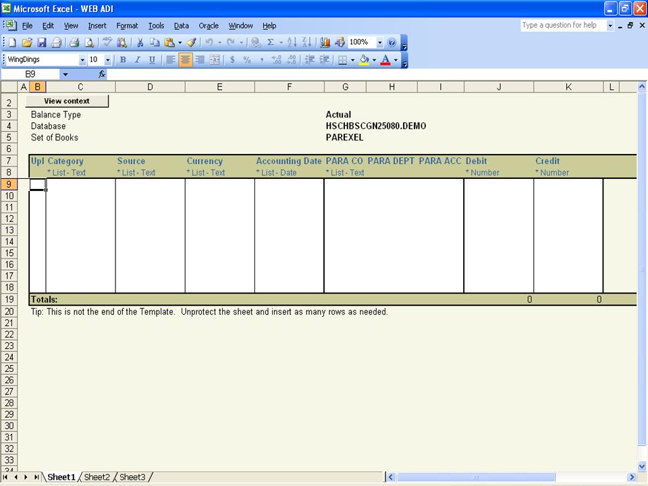Screen dimensions: 648x486
Task: Select the column D header
Action: pyautogui.click(x=150, y=87)
